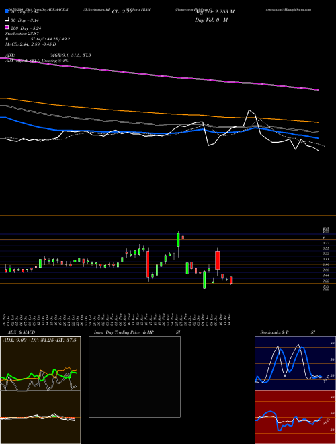Select the '20 Day = 2.84' legend label
Image resolution: width=336 pixels, height=444 pixels.
click(x=25, y=12)
